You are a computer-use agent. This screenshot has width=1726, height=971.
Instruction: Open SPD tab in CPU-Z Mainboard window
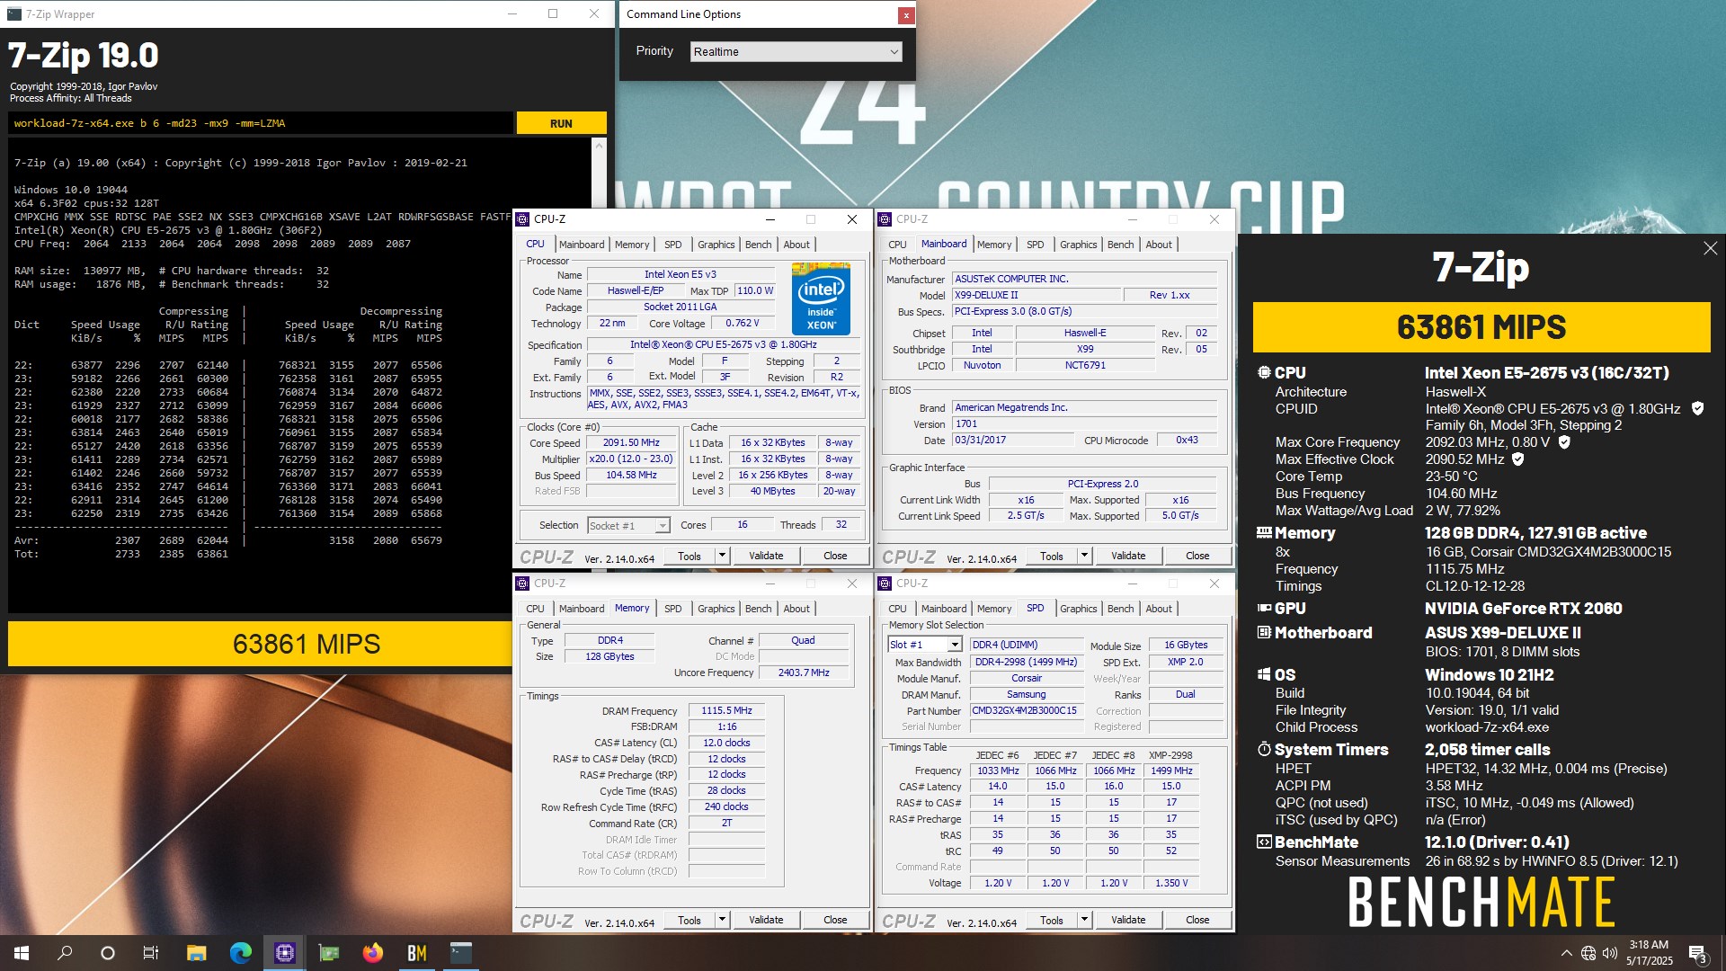(1036, 245)
